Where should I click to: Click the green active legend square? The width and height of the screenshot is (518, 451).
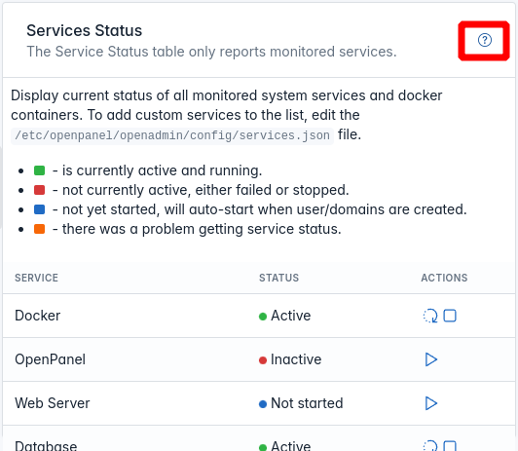[39, 170]
